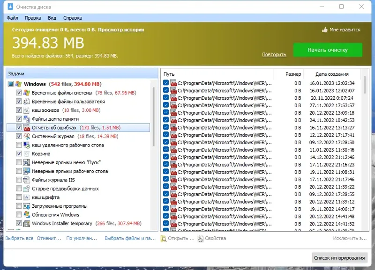Click the Временные файлы пользователя icon
The height and width of the screenshot is (270, 375).
pyautogui.click(x=27, y=102)
